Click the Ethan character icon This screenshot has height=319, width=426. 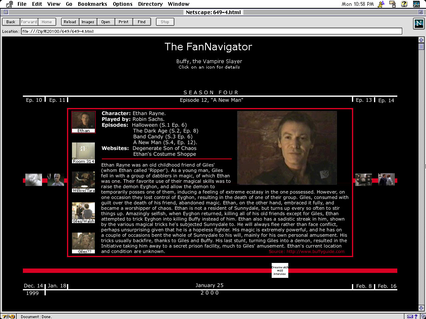84,120
